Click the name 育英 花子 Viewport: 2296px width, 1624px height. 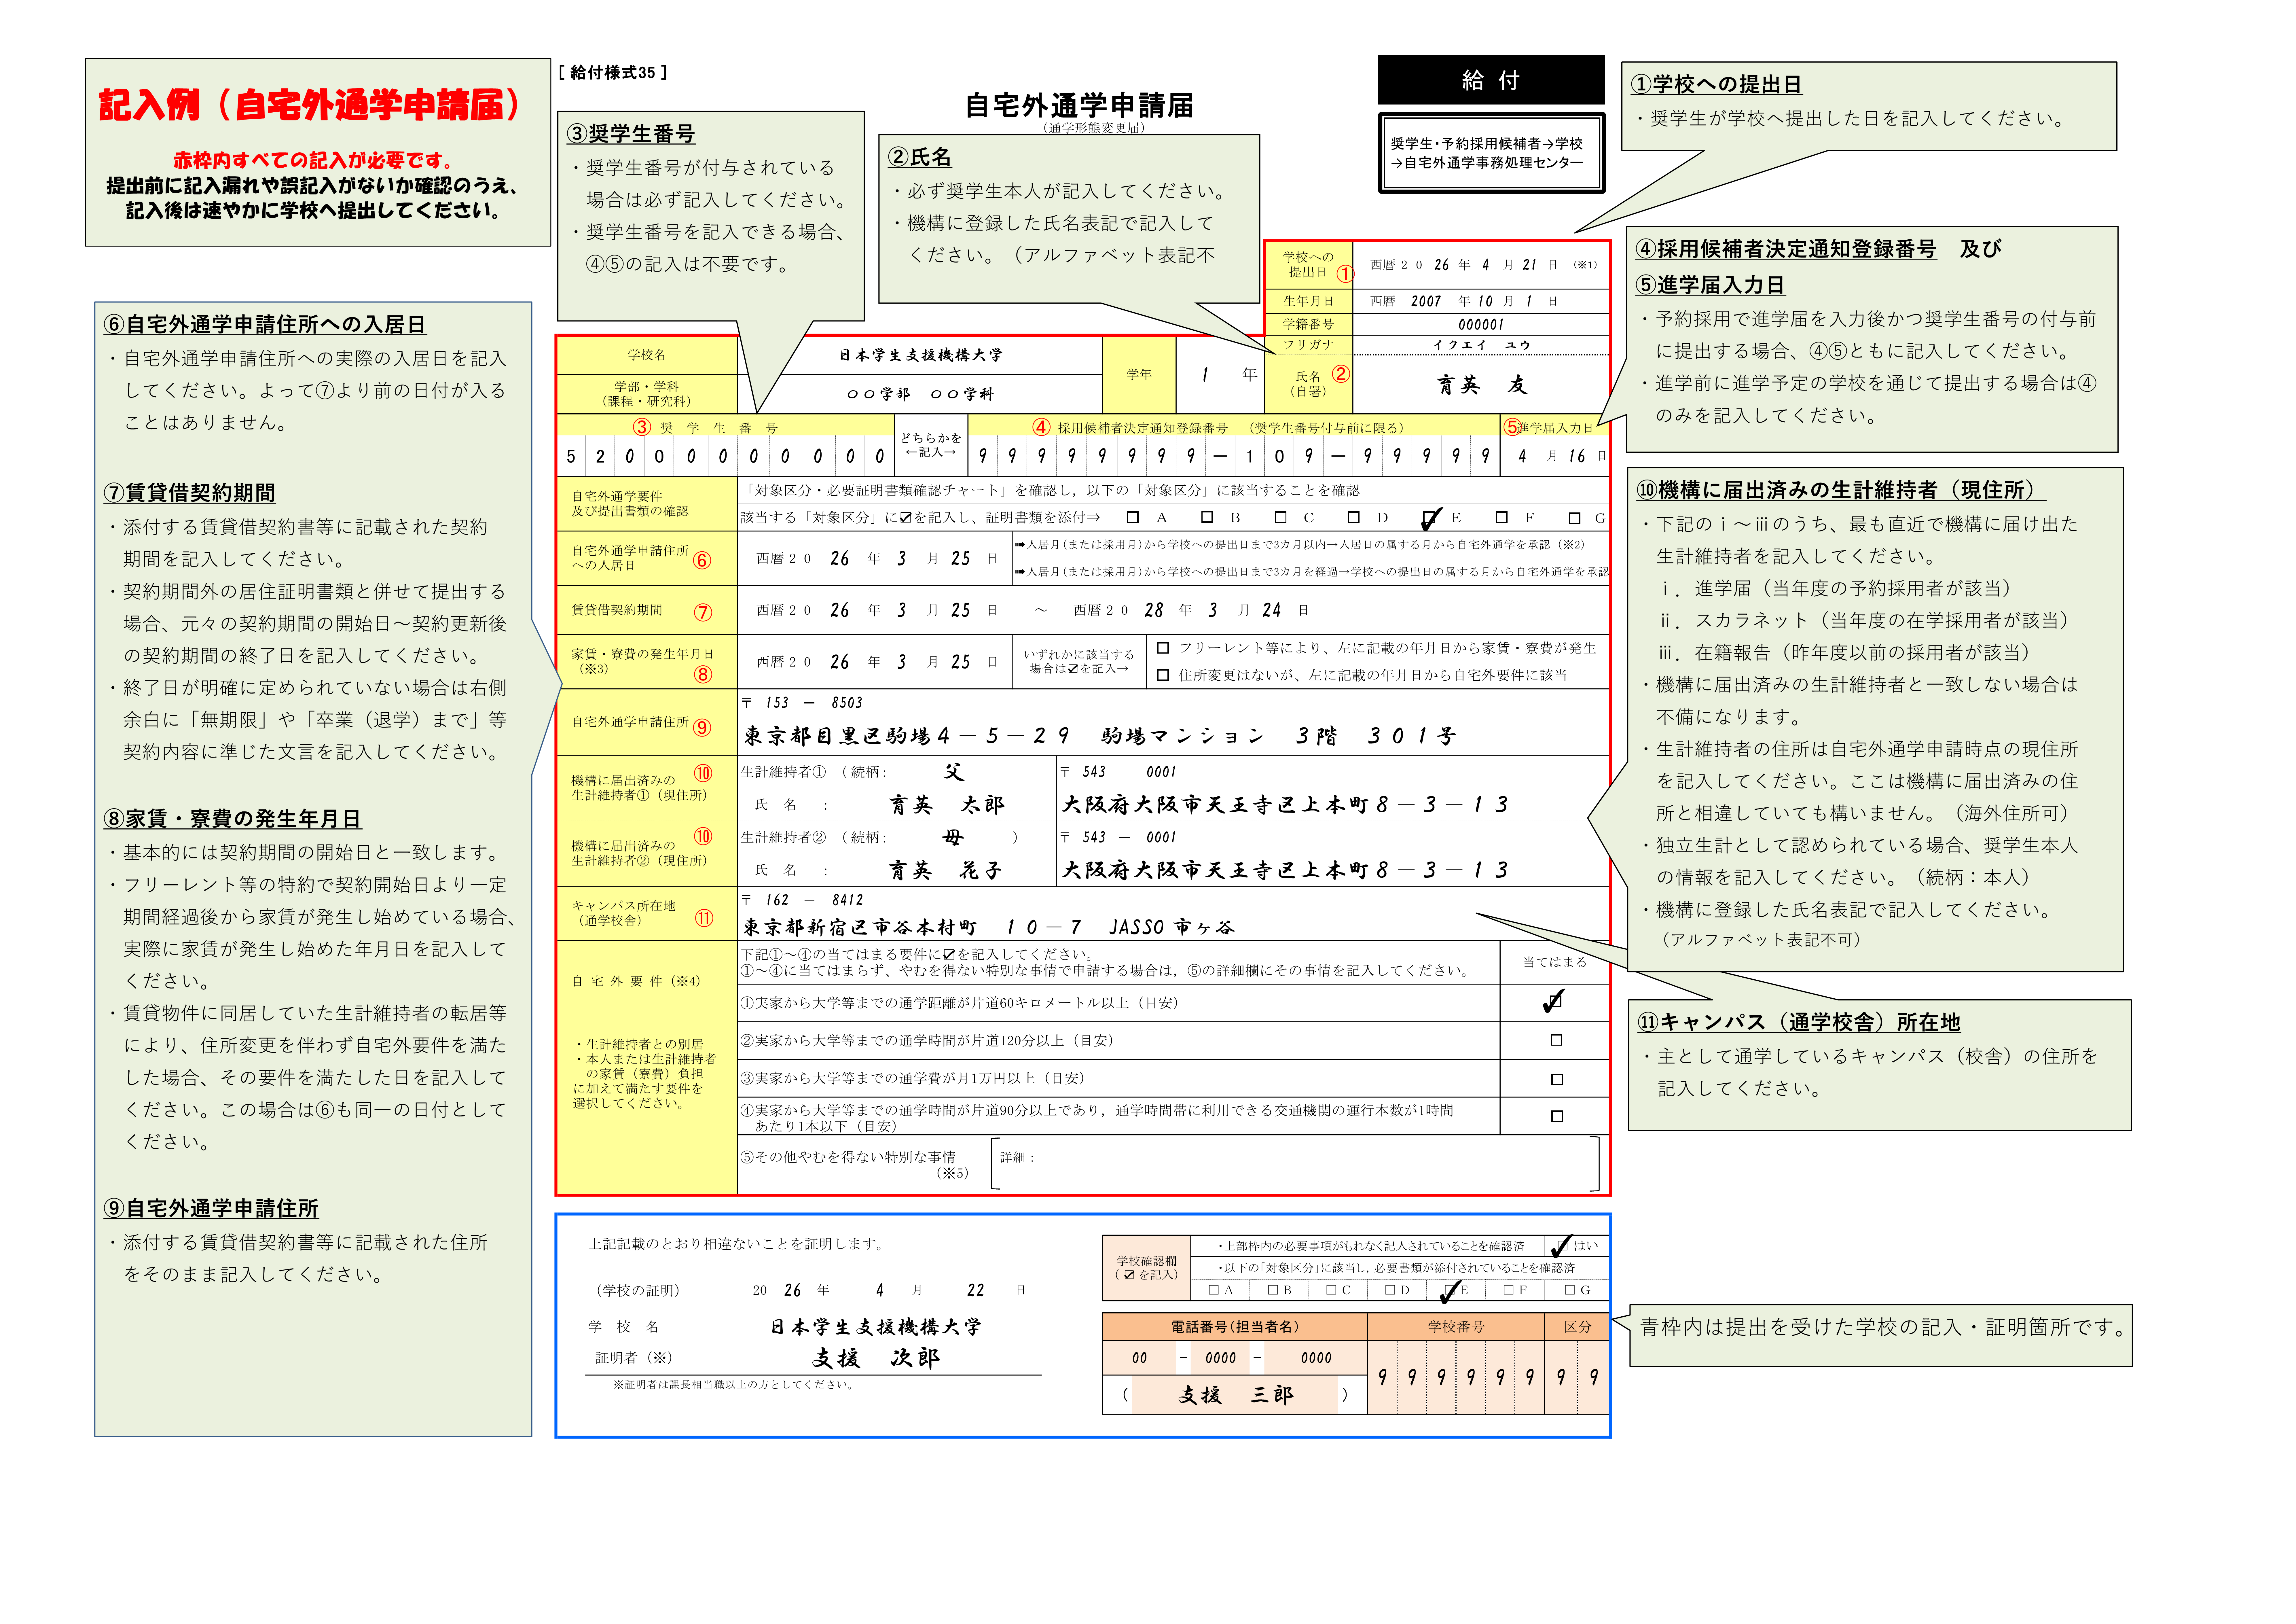coord(945,871)
